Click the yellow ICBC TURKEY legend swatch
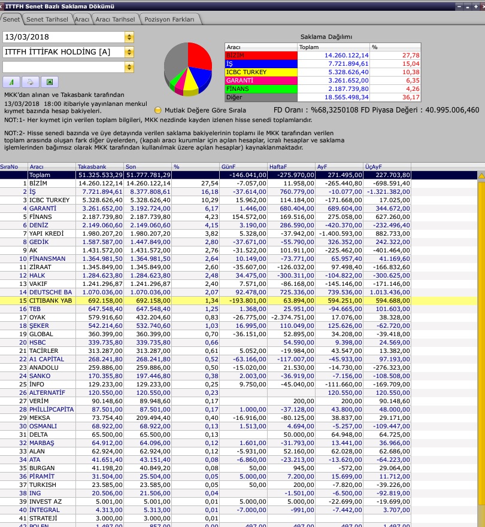This screenshot has width=485, height=527. (261, 72)
